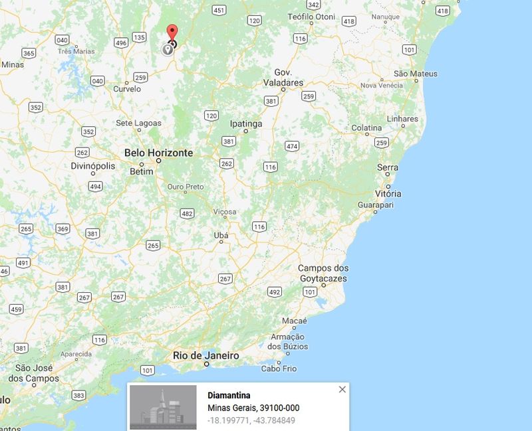Click the 482 highway shield near Viçosa
Screen dimensions: 532x431
click(187, 213)
